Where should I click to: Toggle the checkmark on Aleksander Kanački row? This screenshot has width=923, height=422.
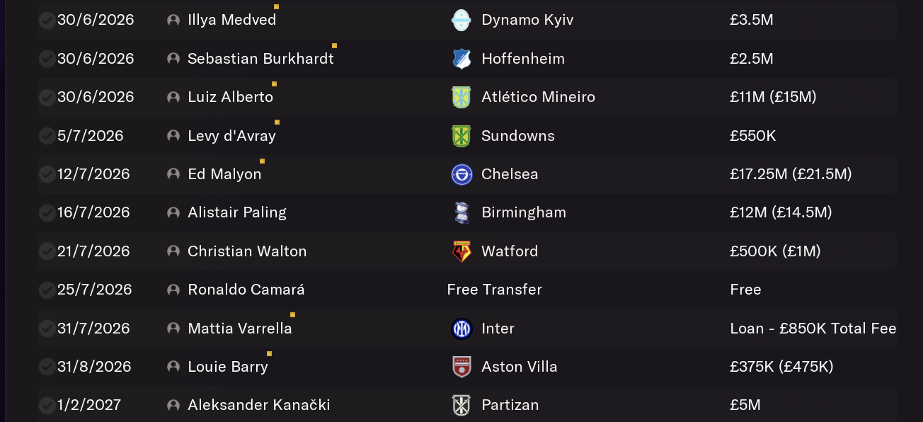tap(47, 406)
